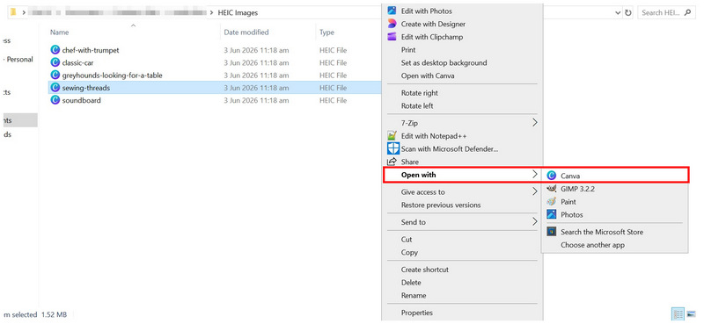The width and height of the screenshot is (704, 324).
Task: Click the Canva icon beside classic-car
Action: pos(55,62)
